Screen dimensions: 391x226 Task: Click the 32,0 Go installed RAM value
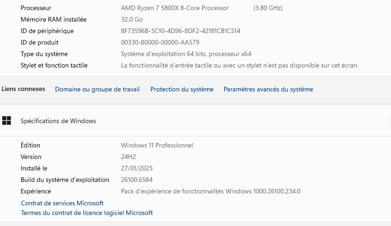(132, 19)
